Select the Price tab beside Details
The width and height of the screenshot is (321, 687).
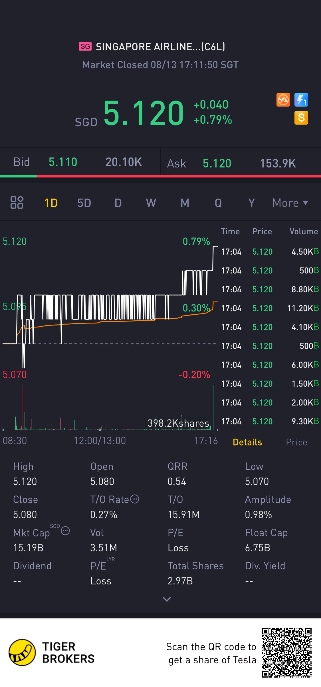[296, 442]
